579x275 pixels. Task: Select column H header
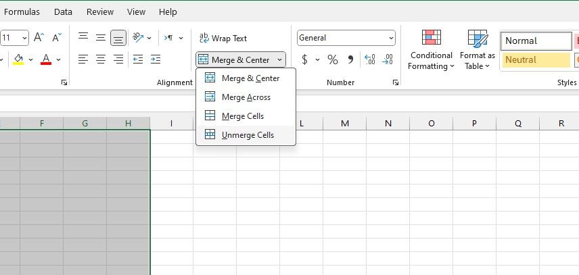click(128, 124)
